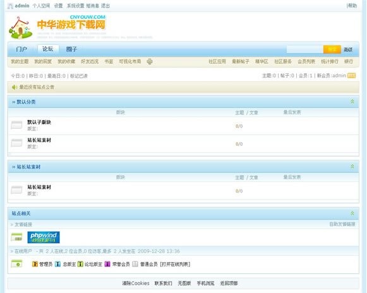
Task: Click the green plus icon in sub-navigation
Action: click(150, 61)
